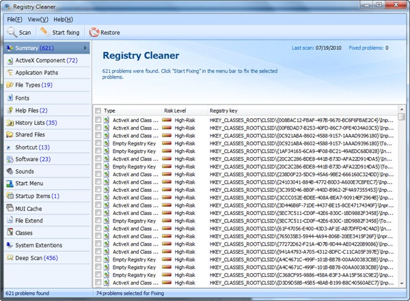The image size is (410, 301).
Task: Select the ActiveX Component sidebar icon
Action: (9, 60)
